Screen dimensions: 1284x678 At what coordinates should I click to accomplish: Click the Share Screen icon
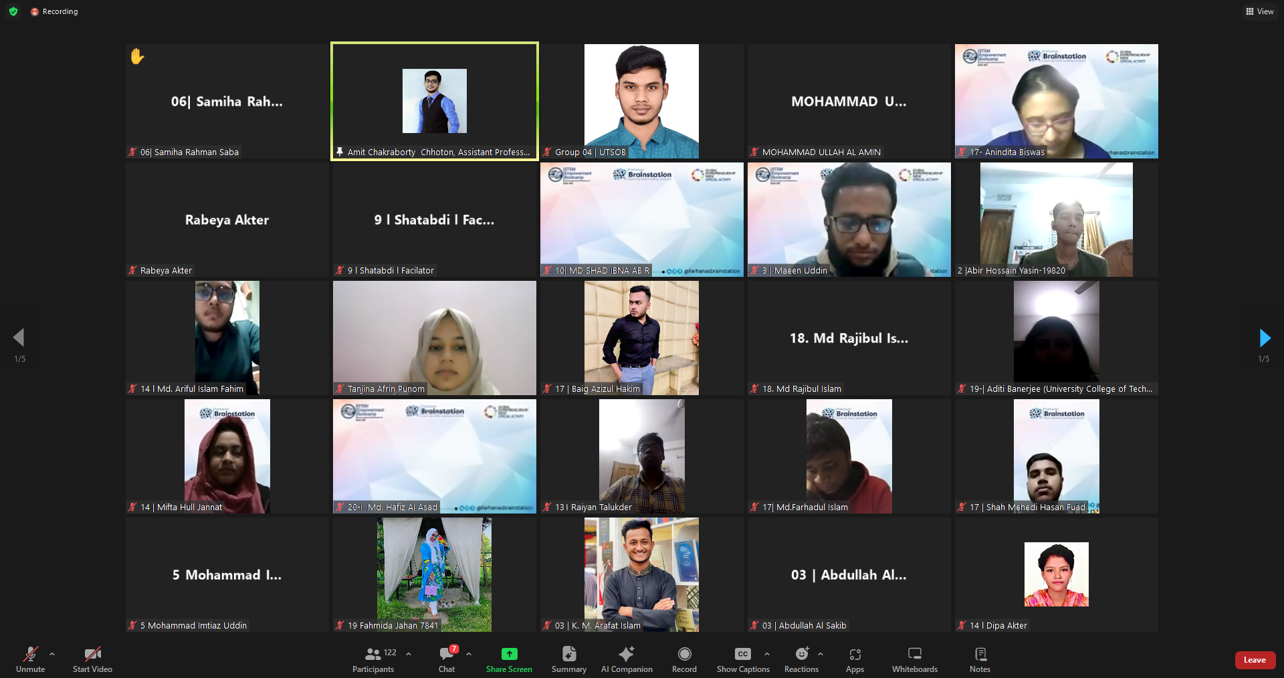509,654
